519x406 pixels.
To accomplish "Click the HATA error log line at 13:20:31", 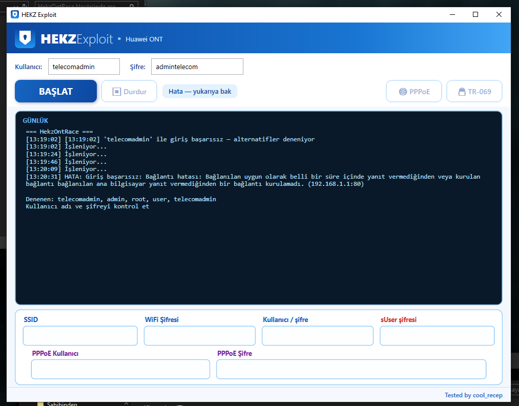I will (253, 180).
